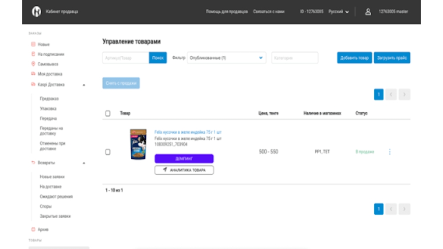
Task: Tick checkbox for Felix product row
Action: coord(108,152)
